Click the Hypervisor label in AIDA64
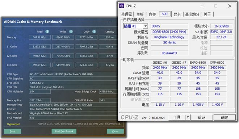Screen dimensions: 239x139 click(x=13, y=124)
